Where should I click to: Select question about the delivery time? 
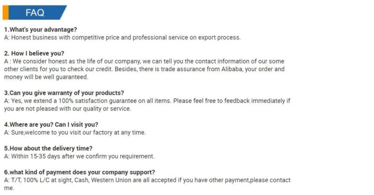click(x=48, y=148)
